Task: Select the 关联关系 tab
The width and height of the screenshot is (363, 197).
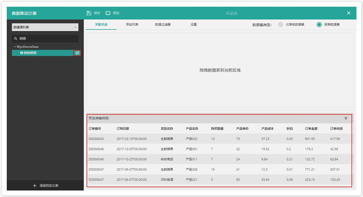Action: pyautogui.click(x=101, y=24)
